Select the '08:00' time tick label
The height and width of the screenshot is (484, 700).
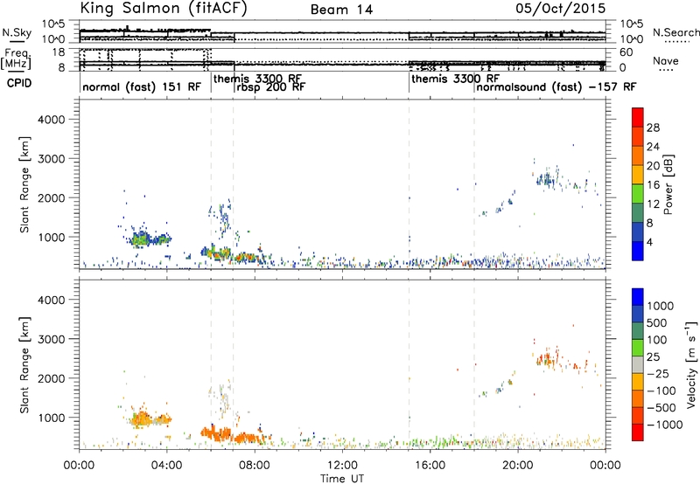click(255, 466)
